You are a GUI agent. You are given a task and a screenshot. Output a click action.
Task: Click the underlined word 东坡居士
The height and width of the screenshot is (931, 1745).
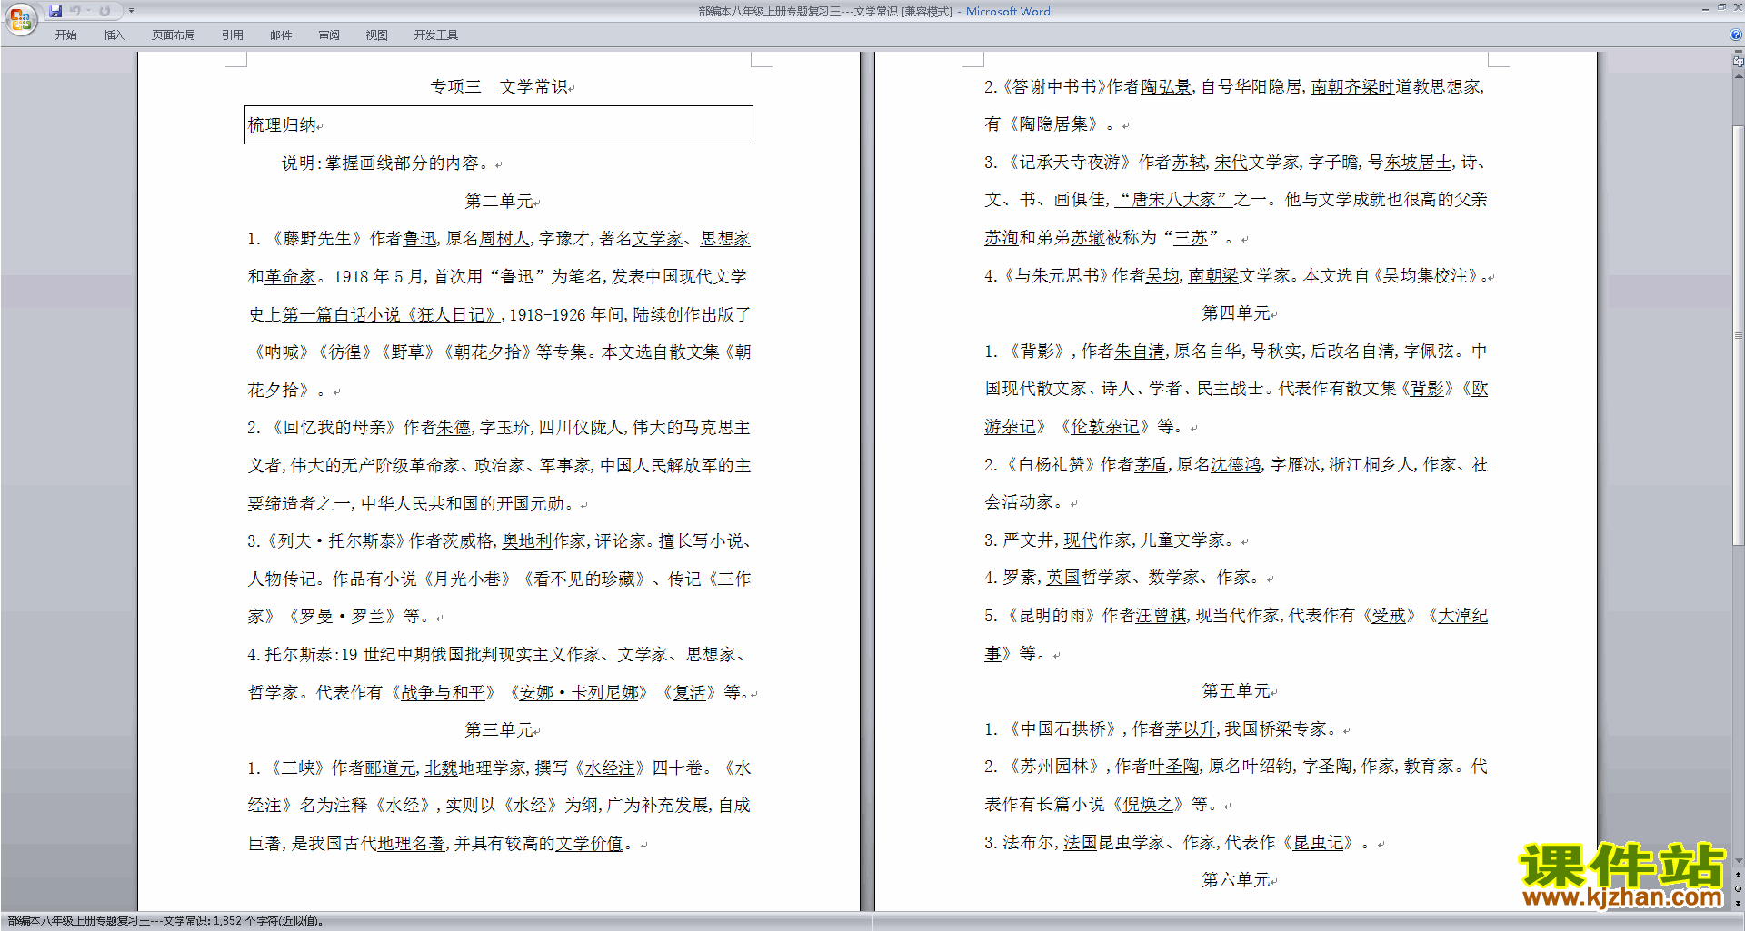tap(1418, 162)
